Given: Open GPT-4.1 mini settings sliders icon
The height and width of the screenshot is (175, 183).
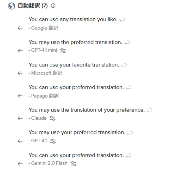Looking at the screenshot, I should coord(63,51).
